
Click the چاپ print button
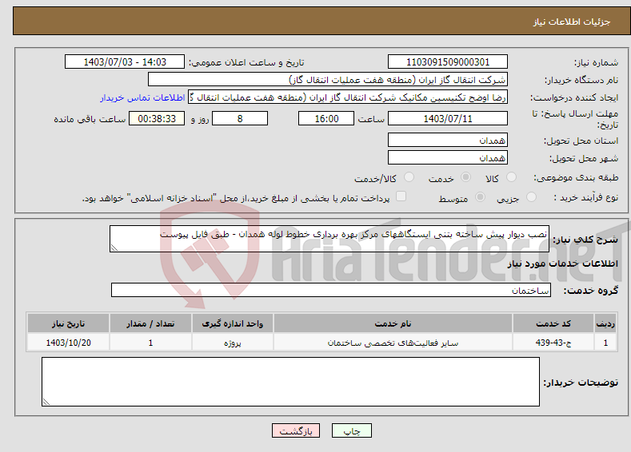[x=352, y=430]
